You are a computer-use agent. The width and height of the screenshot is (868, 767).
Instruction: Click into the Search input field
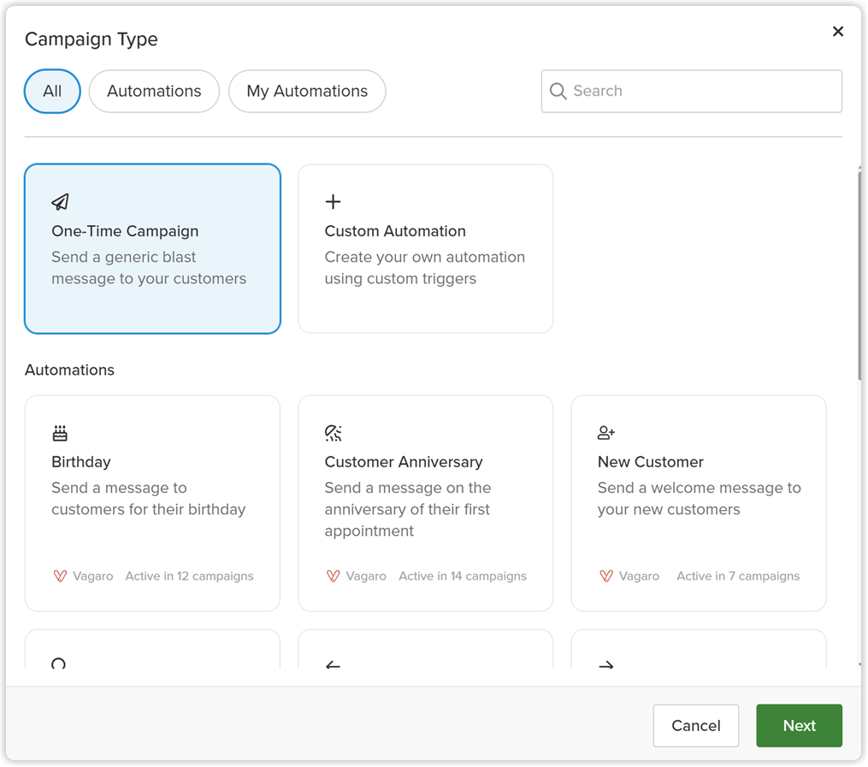tap(692, 91)
